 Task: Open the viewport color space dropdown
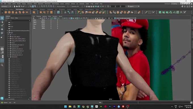[x=125, y=18]
